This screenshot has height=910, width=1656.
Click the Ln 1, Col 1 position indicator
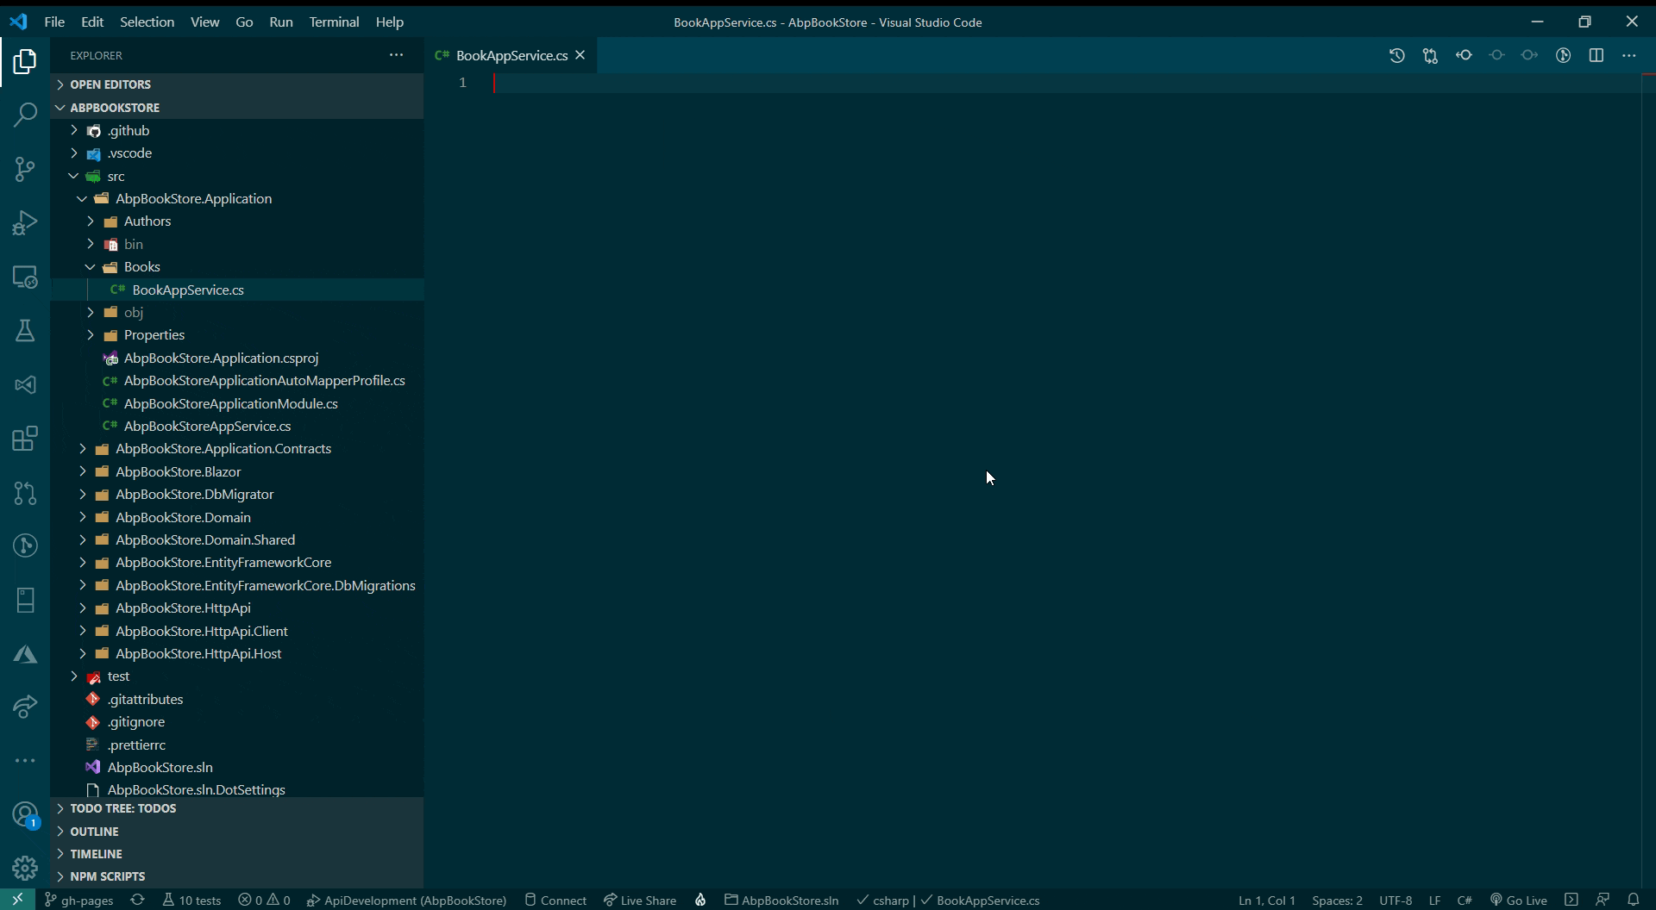pos(1266,900)
